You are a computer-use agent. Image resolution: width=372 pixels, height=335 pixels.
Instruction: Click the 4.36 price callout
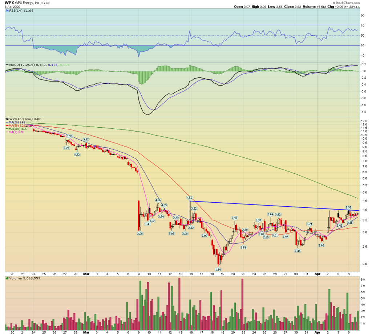point(158,200)
